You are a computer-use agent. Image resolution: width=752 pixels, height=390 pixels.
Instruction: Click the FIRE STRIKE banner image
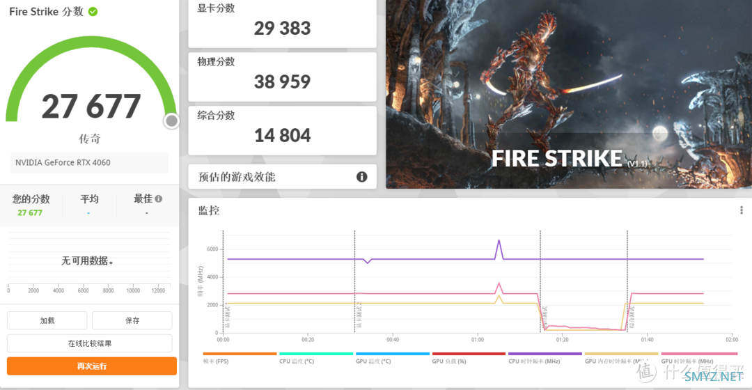point(569,94)
